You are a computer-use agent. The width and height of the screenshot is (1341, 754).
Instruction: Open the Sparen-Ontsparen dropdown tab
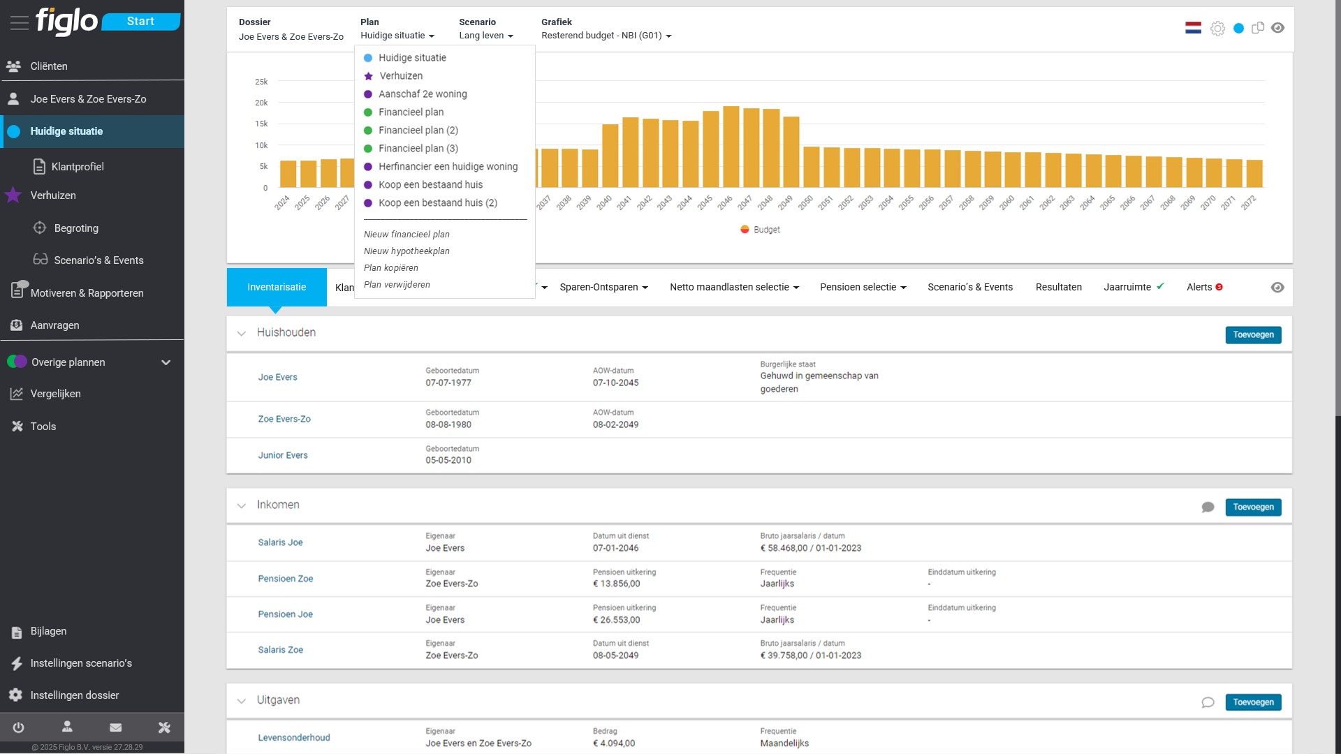603,288
